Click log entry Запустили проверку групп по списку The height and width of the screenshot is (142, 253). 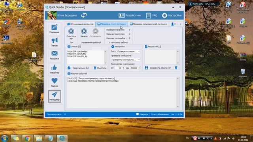point(91,78)
